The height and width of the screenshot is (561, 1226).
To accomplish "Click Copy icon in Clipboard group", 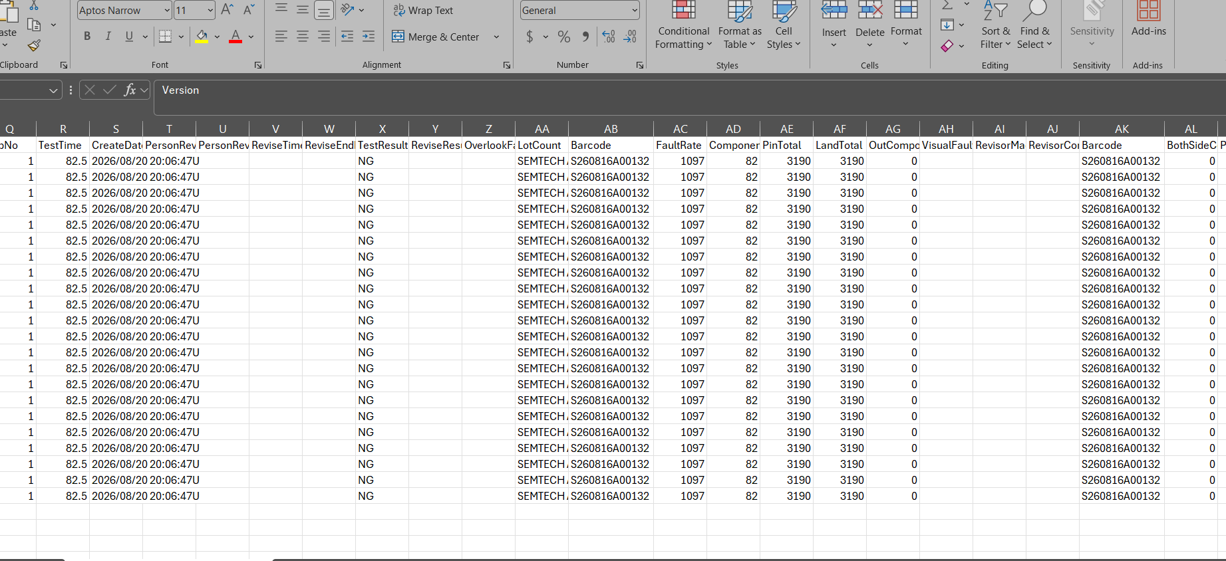I will coord(34,25).
